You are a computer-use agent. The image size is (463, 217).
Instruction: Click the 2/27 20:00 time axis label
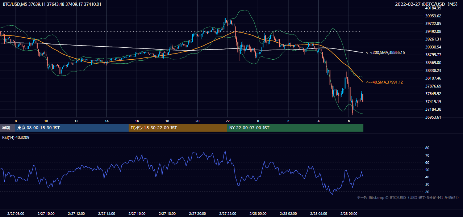pos(197,213)
